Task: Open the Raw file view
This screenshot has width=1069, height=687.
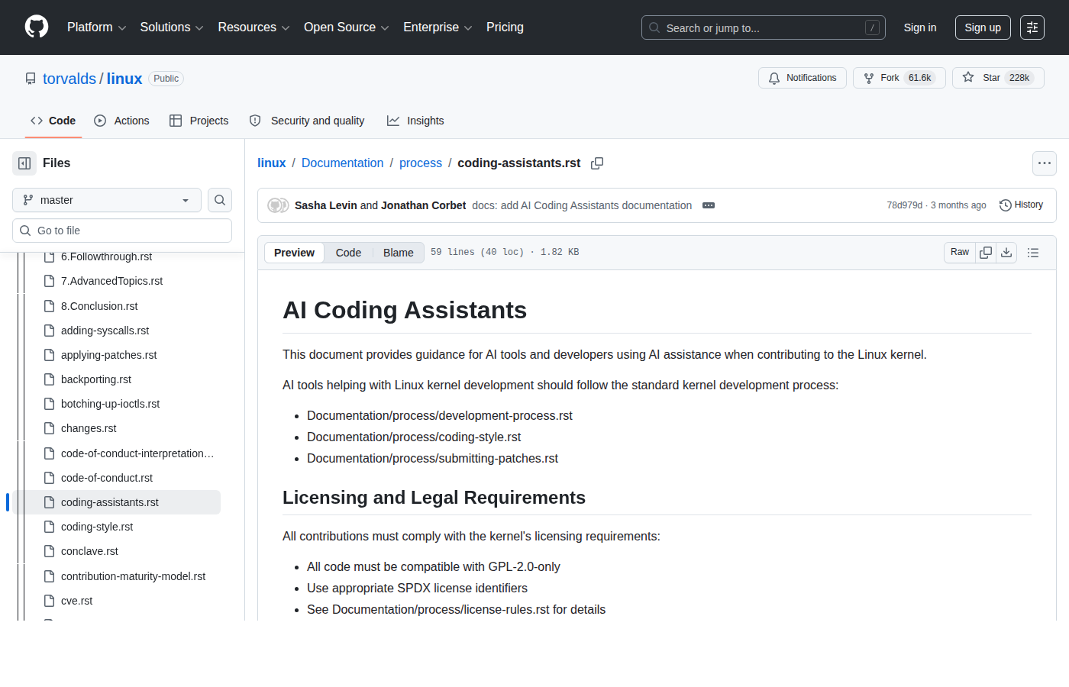Action: coord(959,252)
